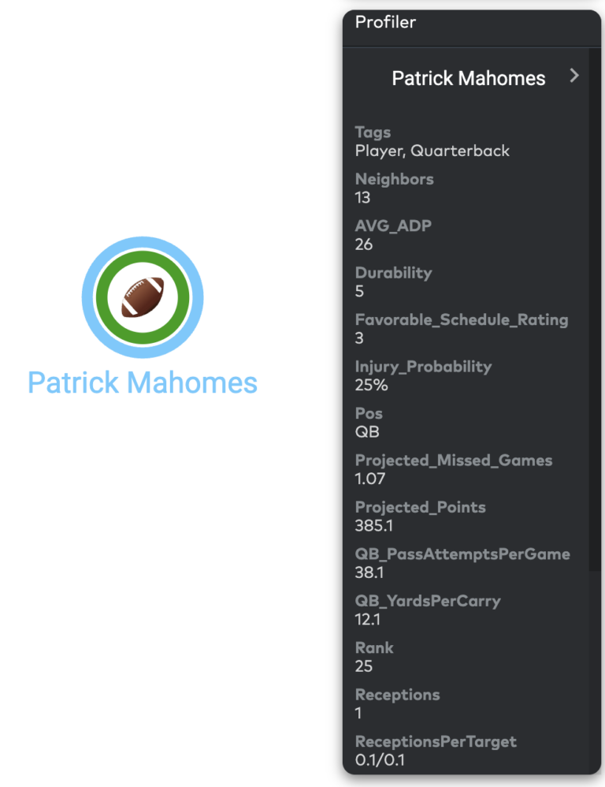Click the Profiler panel scrollbar
The height and width of the screenshot is (787, 605).
click(594, 309)
